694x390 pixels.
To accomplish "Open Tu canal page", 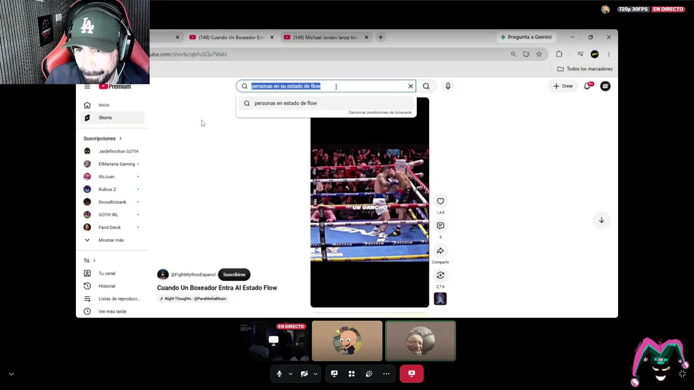I will point(112,274).
